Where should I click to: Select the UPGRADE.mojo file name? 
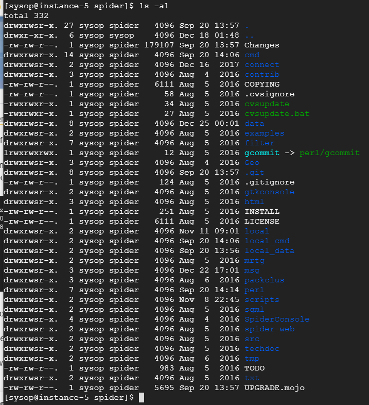click(x=274, y=388)
